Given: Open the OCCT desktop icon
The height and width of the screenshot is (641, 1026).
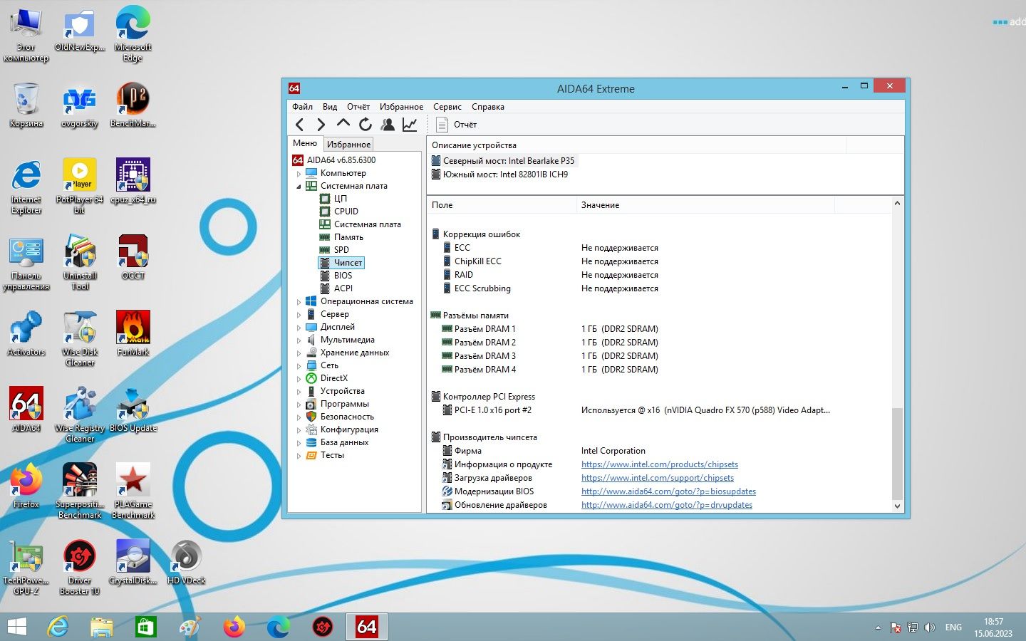Looking at the screenshot, I should [x=133, y=257].
